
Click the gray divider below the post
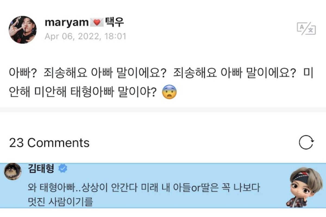[163, 110]
